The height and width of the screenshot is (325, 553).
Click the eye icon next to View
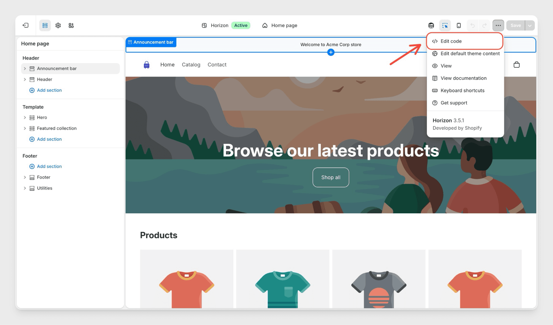(435, 66)
